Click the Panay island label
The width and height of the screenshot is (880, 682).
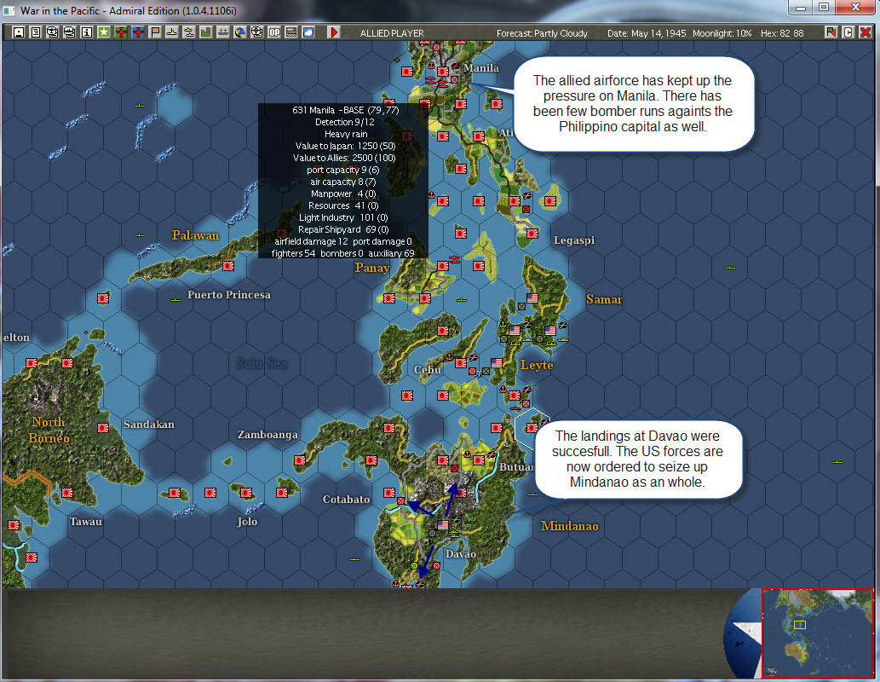372,268
